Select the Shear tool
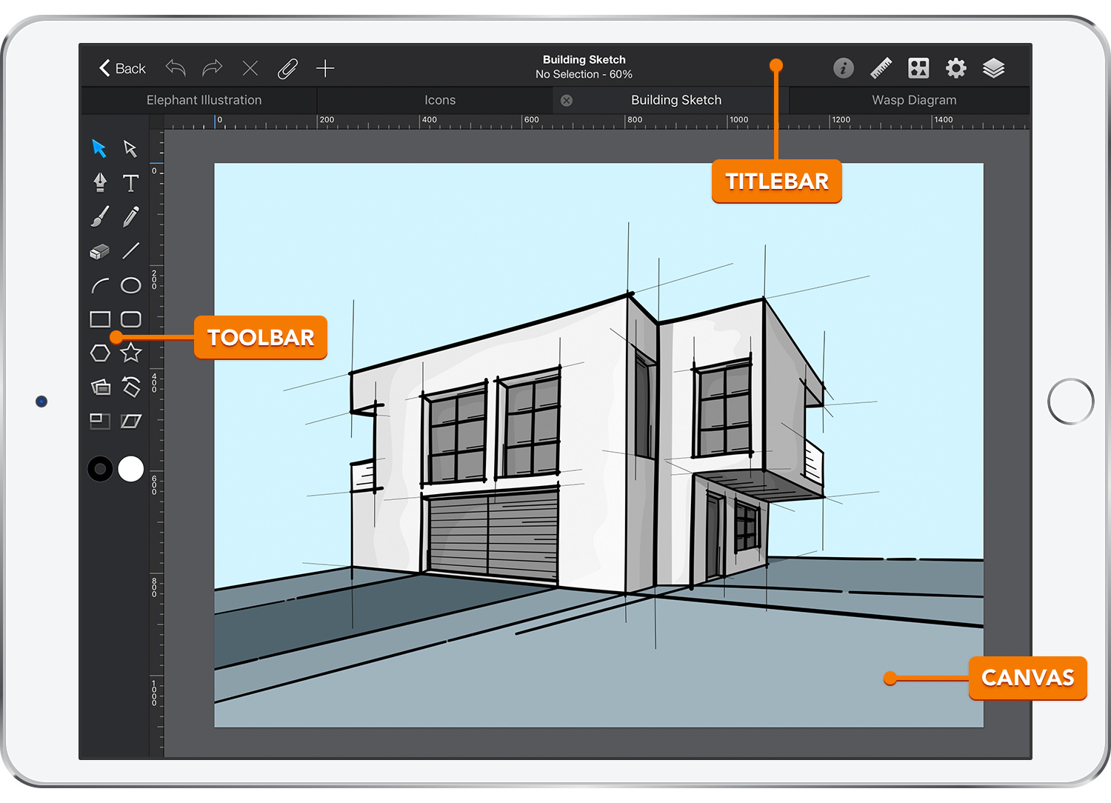Image resolution: width=1111 pixels, height=803 pixels. click(x=131, y=421)
